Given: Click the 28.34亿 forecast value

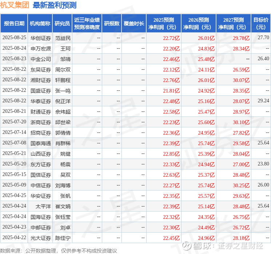Looking at the screenshot, I should pos(241,49).
